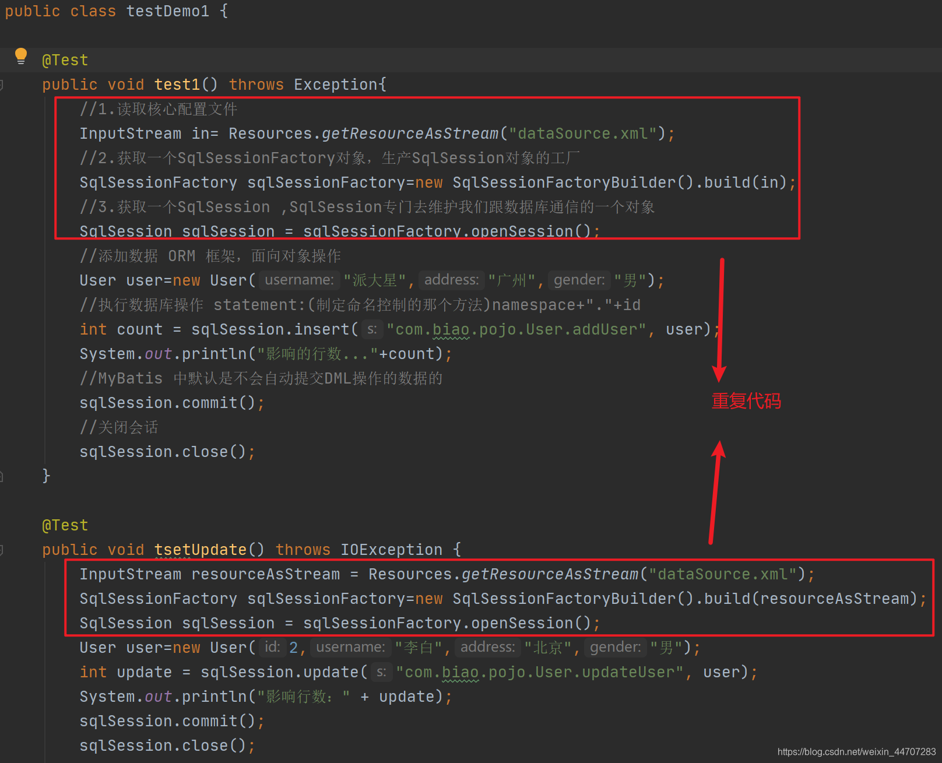Click the "北京" string literal
This screenshot has height=763, width=942.
tap(548, 648)
